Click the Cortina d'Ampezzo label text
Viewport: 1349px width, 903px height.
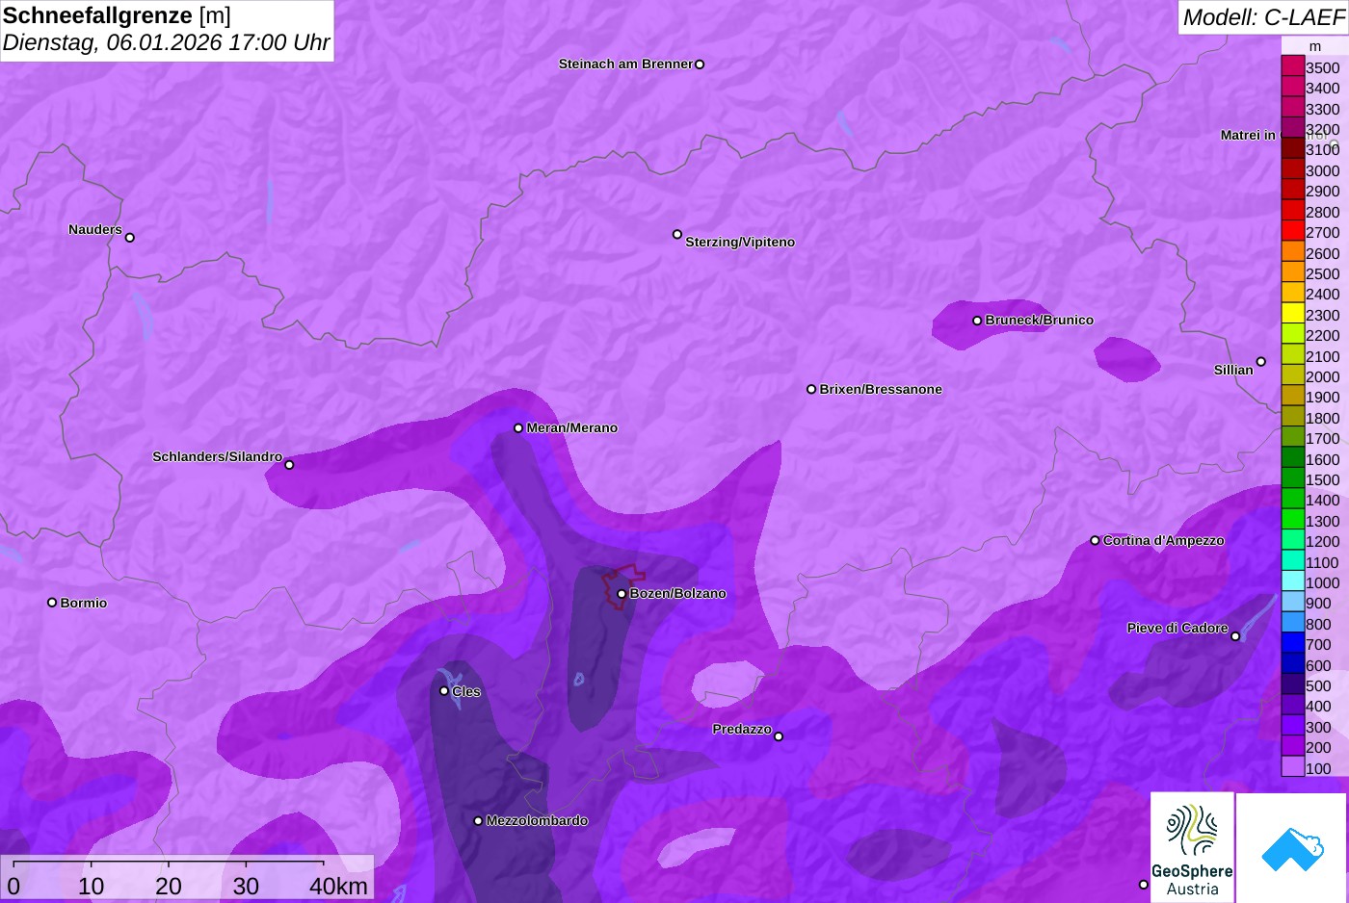click(x=1163, y=541)
